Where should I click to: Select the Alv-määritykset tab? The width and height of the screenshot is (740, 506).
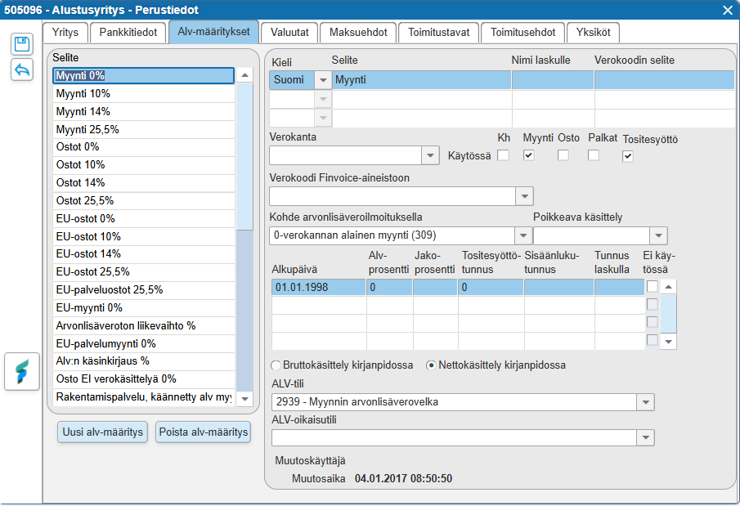point(213,32)
